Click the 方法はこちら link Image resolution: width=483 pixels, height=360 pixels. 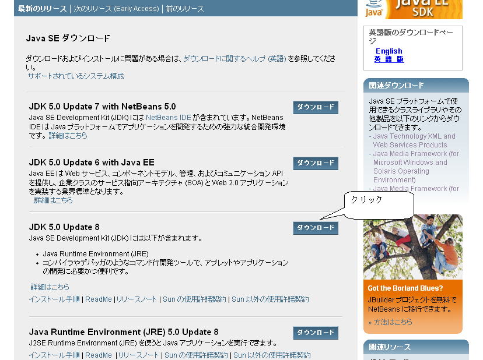tap(393, 322)
